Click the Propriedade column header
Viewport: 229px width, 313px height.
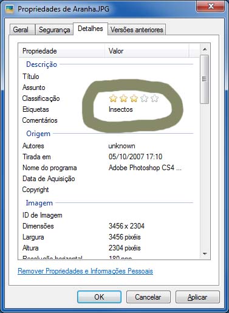tap(62, 51)
